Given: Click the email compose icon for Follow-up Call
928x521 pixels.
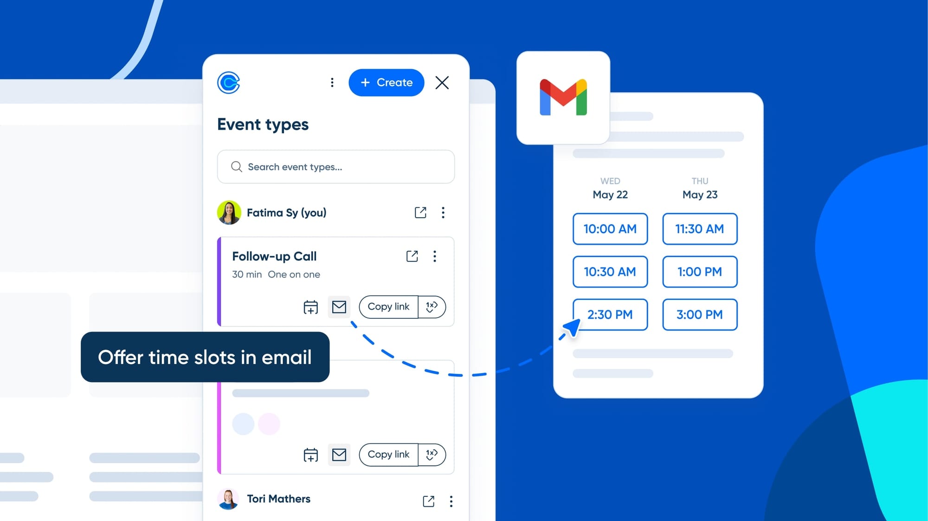Looking at the screenshot, I should pyautogui.click(x=338, y=306).
